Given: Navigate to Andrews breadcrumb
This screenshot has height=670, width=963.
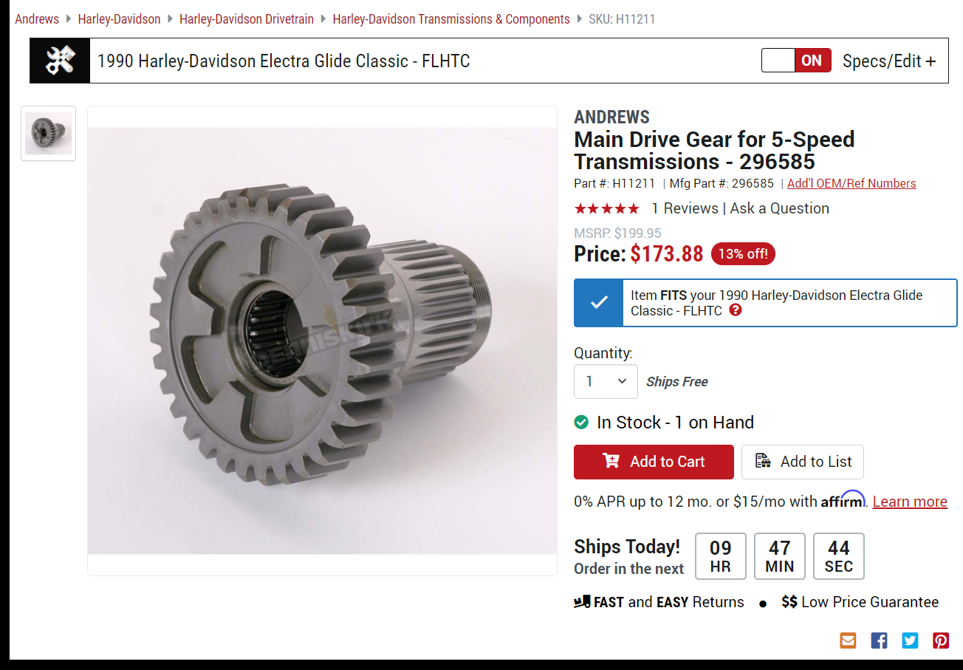Looking at the screenshot, I should point(37,19).
